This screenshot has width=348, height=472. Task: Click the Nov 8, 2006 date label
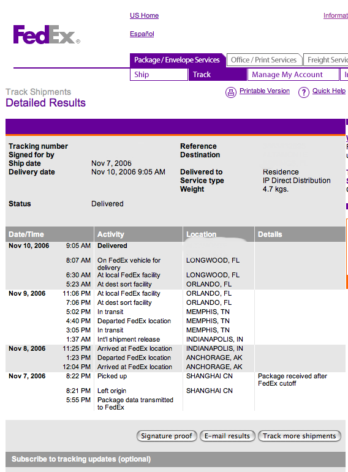27,348
